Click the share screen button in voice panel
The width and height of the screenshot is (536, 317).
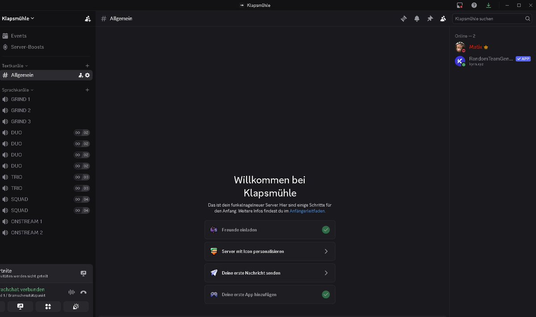pyautogui.click(x=20, y=306)
